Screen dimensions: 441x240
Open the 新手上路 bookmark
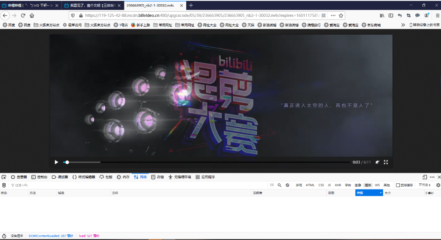coord(141,25)
